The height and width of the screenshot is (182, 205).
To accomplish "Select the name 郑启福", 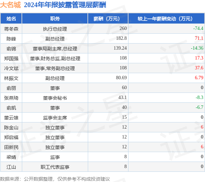I will click(11, 137).
